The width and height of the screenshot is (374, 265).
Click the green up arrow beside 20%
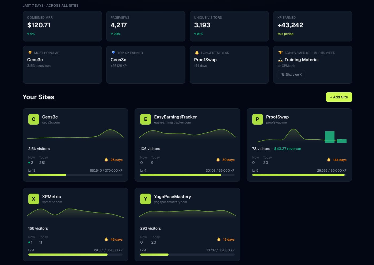point(112,34)
